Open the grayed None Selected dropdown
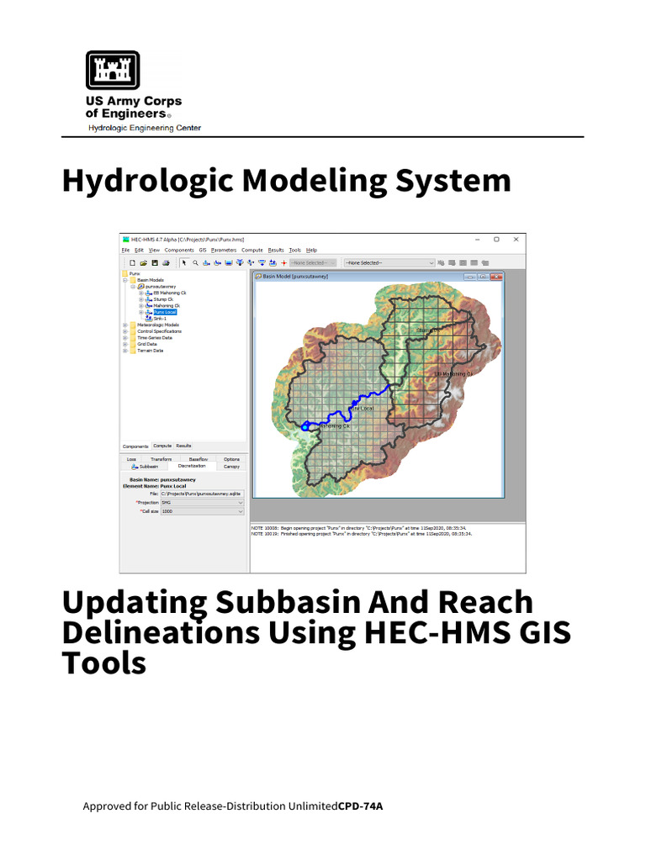646x861 pixels. (313, 263)
